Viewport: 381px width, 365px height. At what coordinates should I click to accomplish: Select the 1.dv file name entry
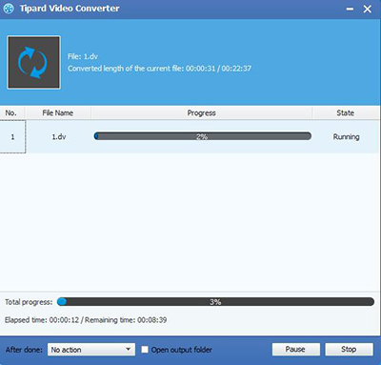[59, 137]
